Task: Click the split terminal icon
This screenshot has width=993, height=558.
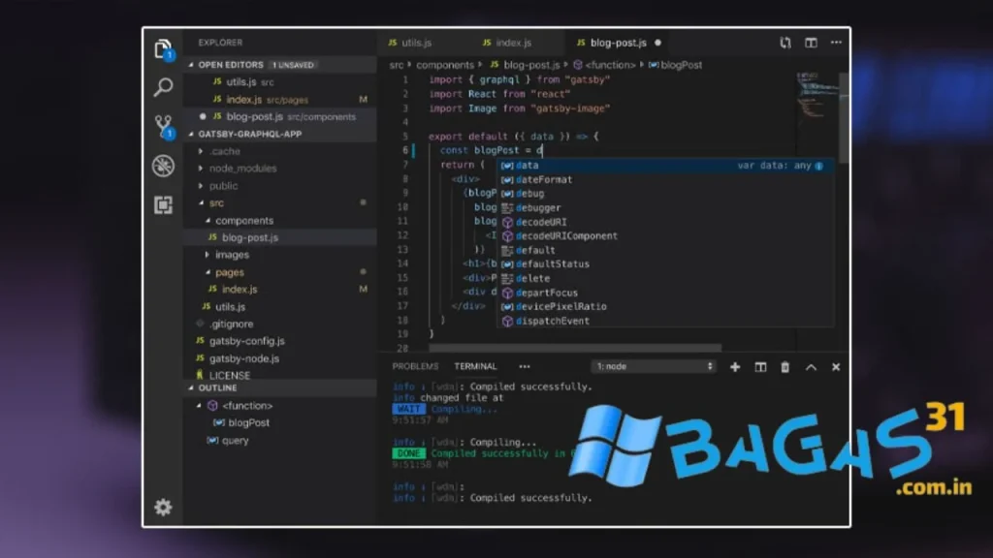Action: (760, 367)
